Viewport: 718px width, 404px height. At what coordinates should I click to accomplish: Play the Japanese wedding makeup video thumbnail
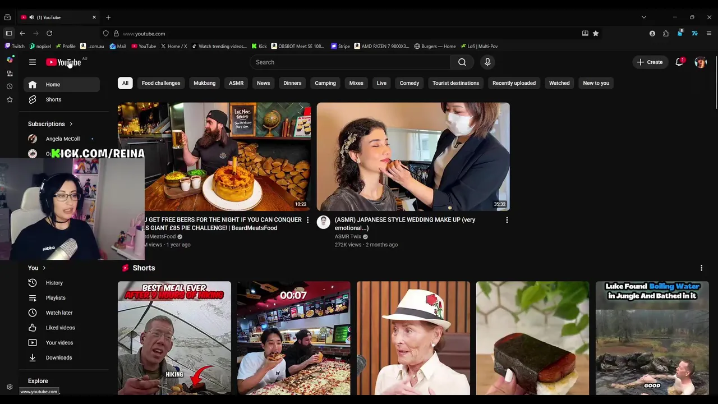click(x=413, y=157)
